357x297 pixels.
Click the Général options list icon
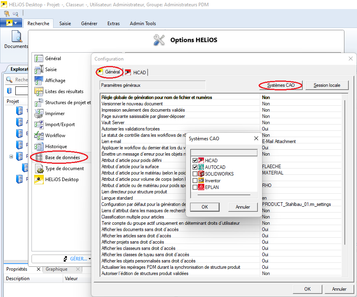[39, 59]
